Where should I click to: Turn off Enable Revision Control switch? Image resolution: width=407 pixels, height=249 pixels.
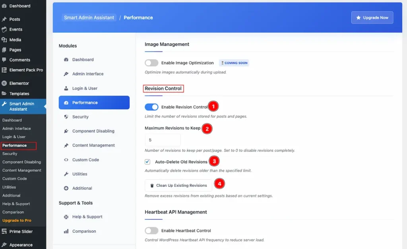[151, 107]
